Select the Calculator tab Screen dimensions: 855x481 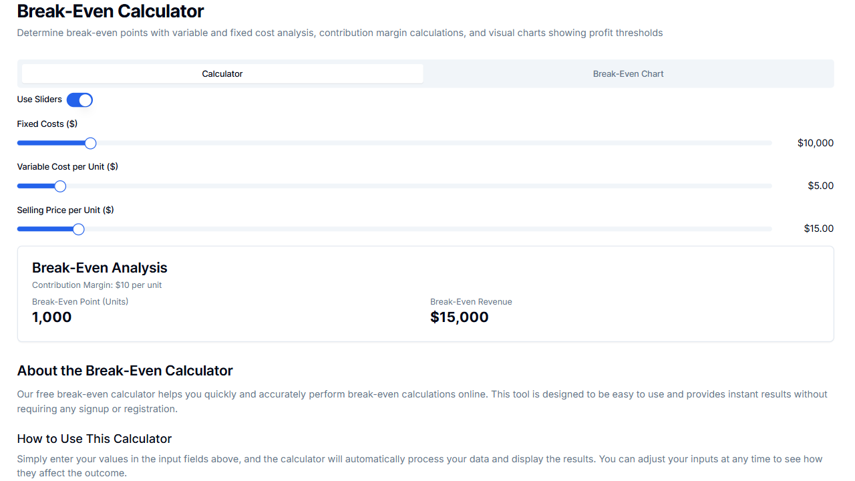pyautogui.click(x=222, y=73)
